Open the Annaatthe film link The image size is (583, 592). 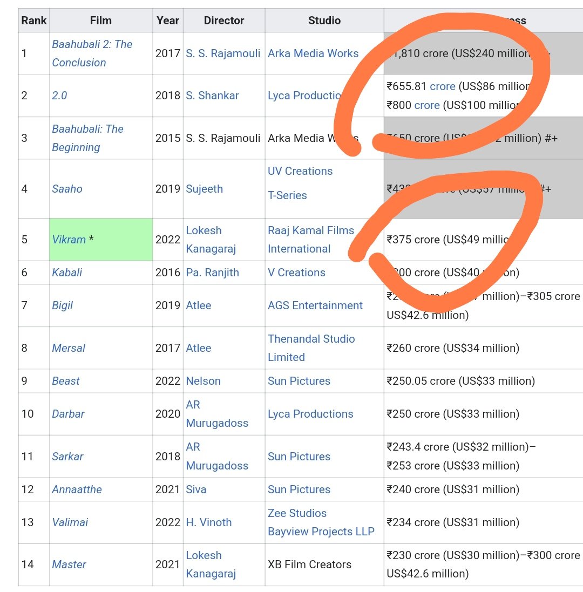coord(77,489)
